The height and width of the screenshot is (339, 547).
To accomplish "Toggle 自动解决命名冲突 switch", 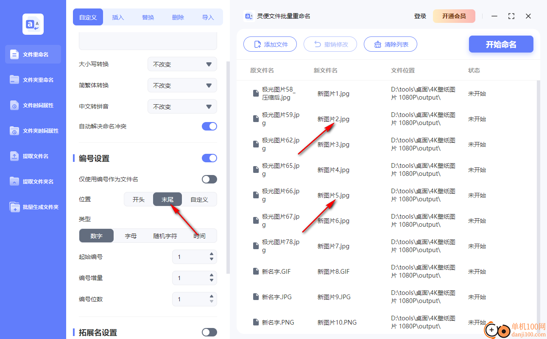I will [209, 126].
